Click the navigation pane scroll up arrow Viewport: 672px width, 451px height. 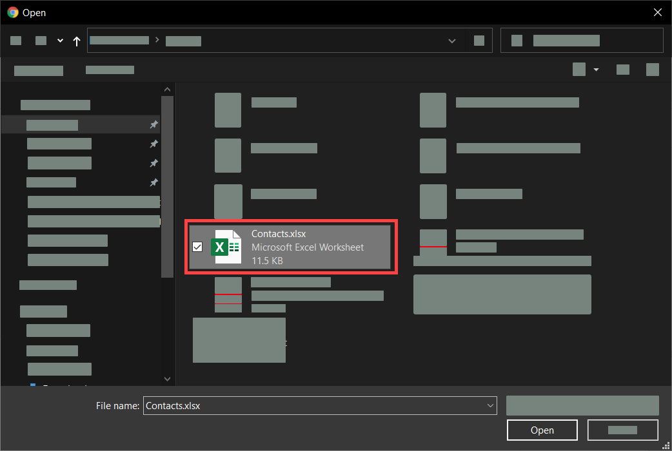point(167,90)
